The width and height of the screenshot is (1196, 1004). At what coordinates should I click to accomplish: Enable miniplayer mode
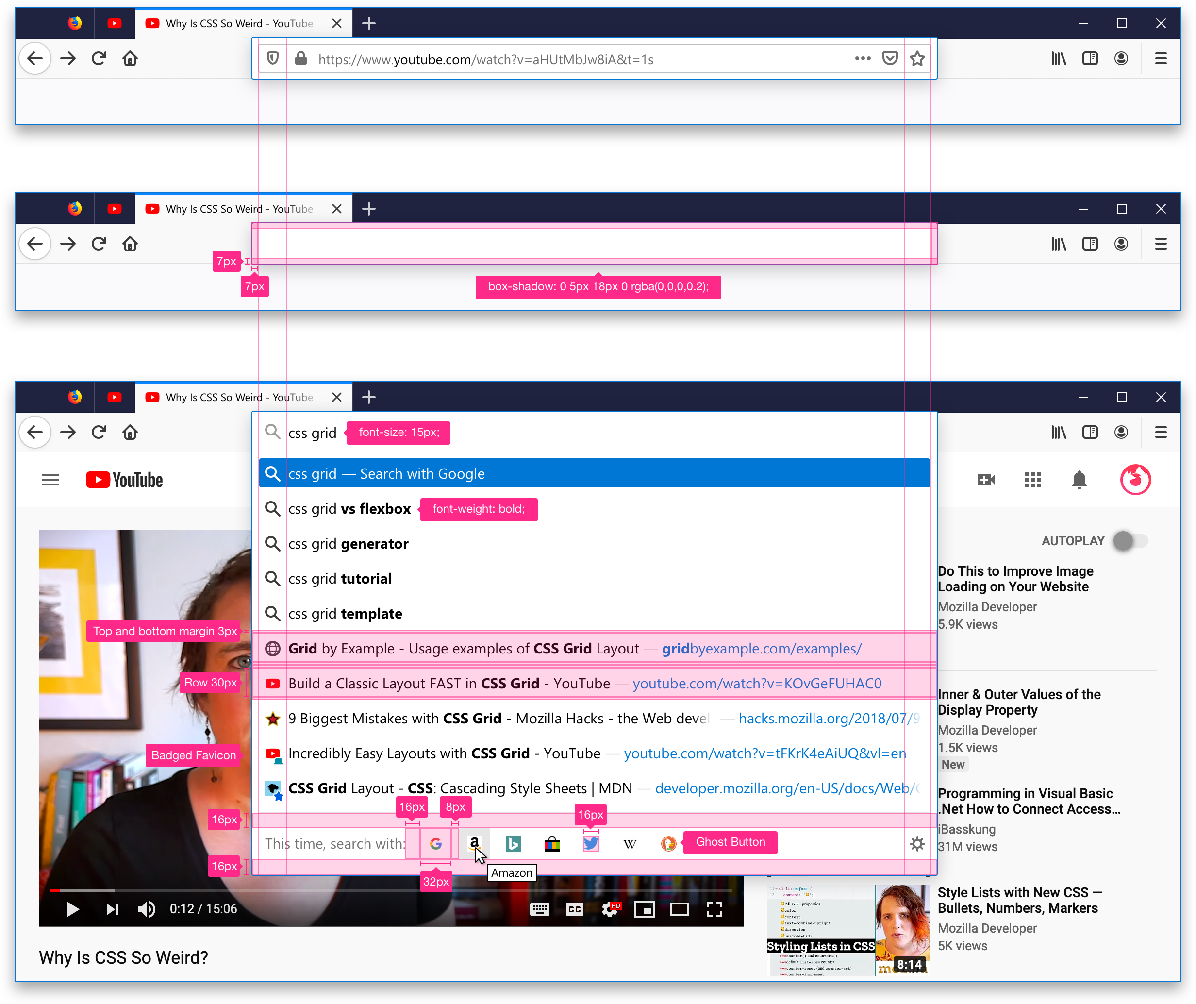[x=644, y=909]
